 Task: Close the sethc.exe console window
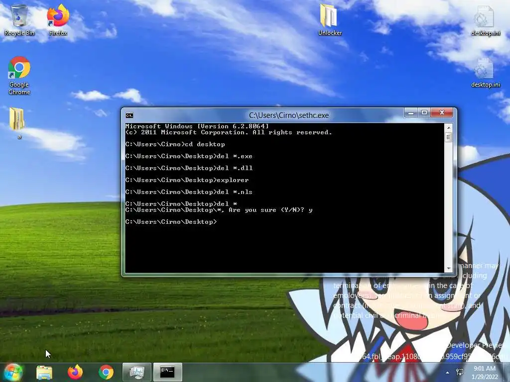[442, 113]
